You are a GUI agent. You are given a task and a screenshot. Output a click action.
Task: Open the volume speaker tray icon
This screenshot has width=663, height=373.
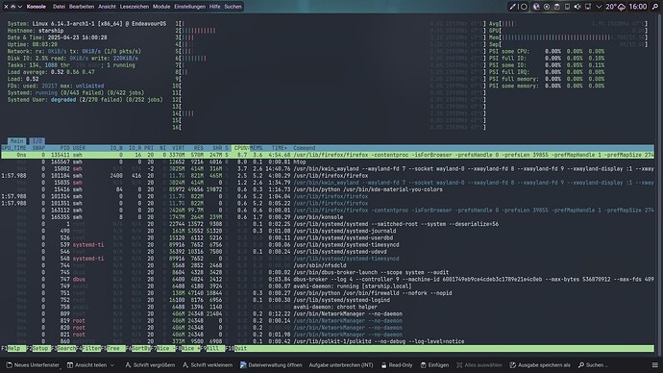click(577, 7)
